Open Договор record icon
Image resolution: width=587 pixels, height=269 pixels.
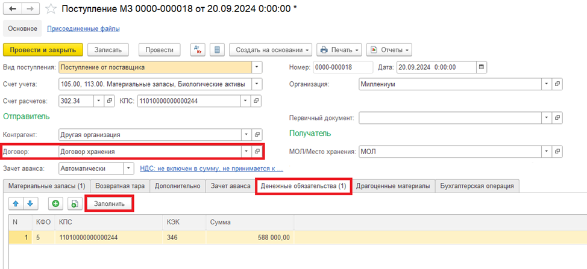[x=257, y=151]
